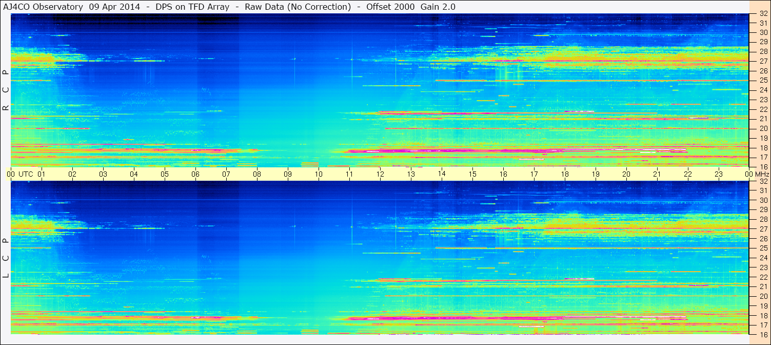Screen dimensions: 771x345
Task: Select the 09 hour marker on UTC axis
Action: click(288, 174)
